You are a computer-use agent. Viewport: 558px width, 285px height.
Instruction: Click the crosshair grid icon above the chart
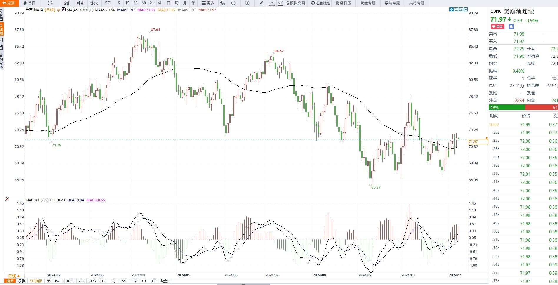point(451,9)
